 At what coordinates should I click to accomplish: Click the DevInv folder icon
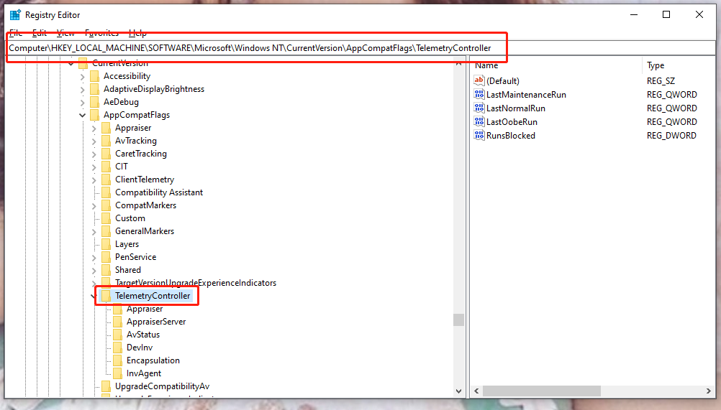pos(118,347)
